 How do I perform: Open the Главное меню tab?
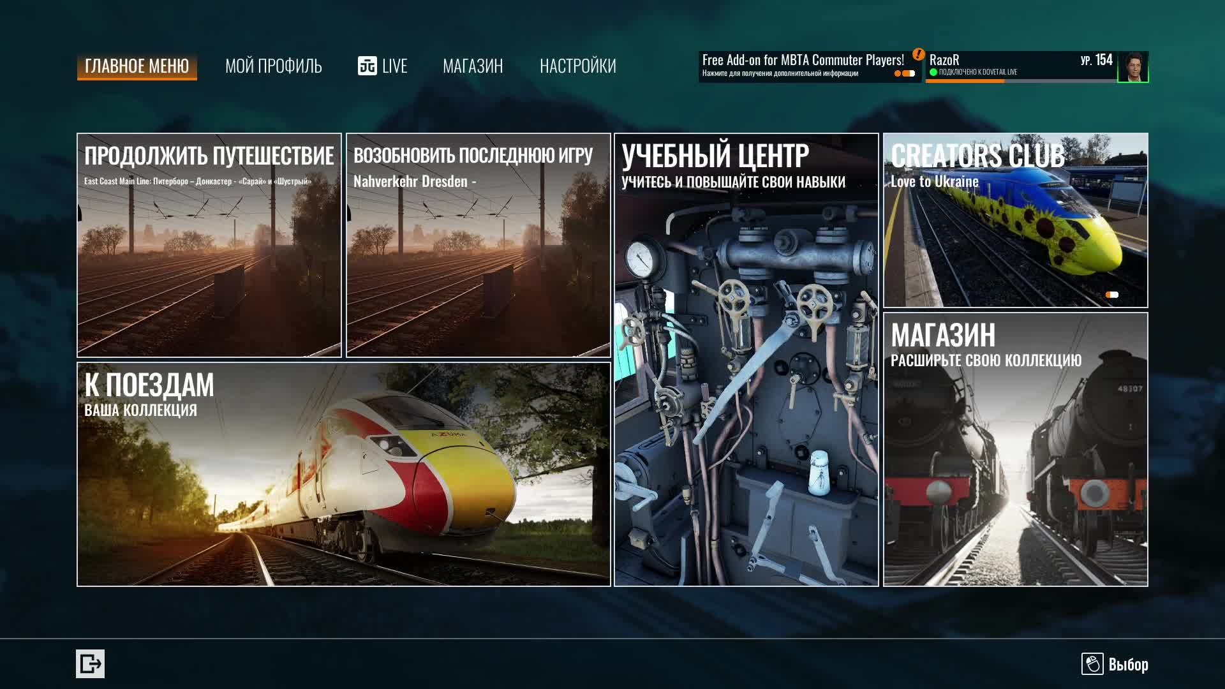[x=137, y=66]
